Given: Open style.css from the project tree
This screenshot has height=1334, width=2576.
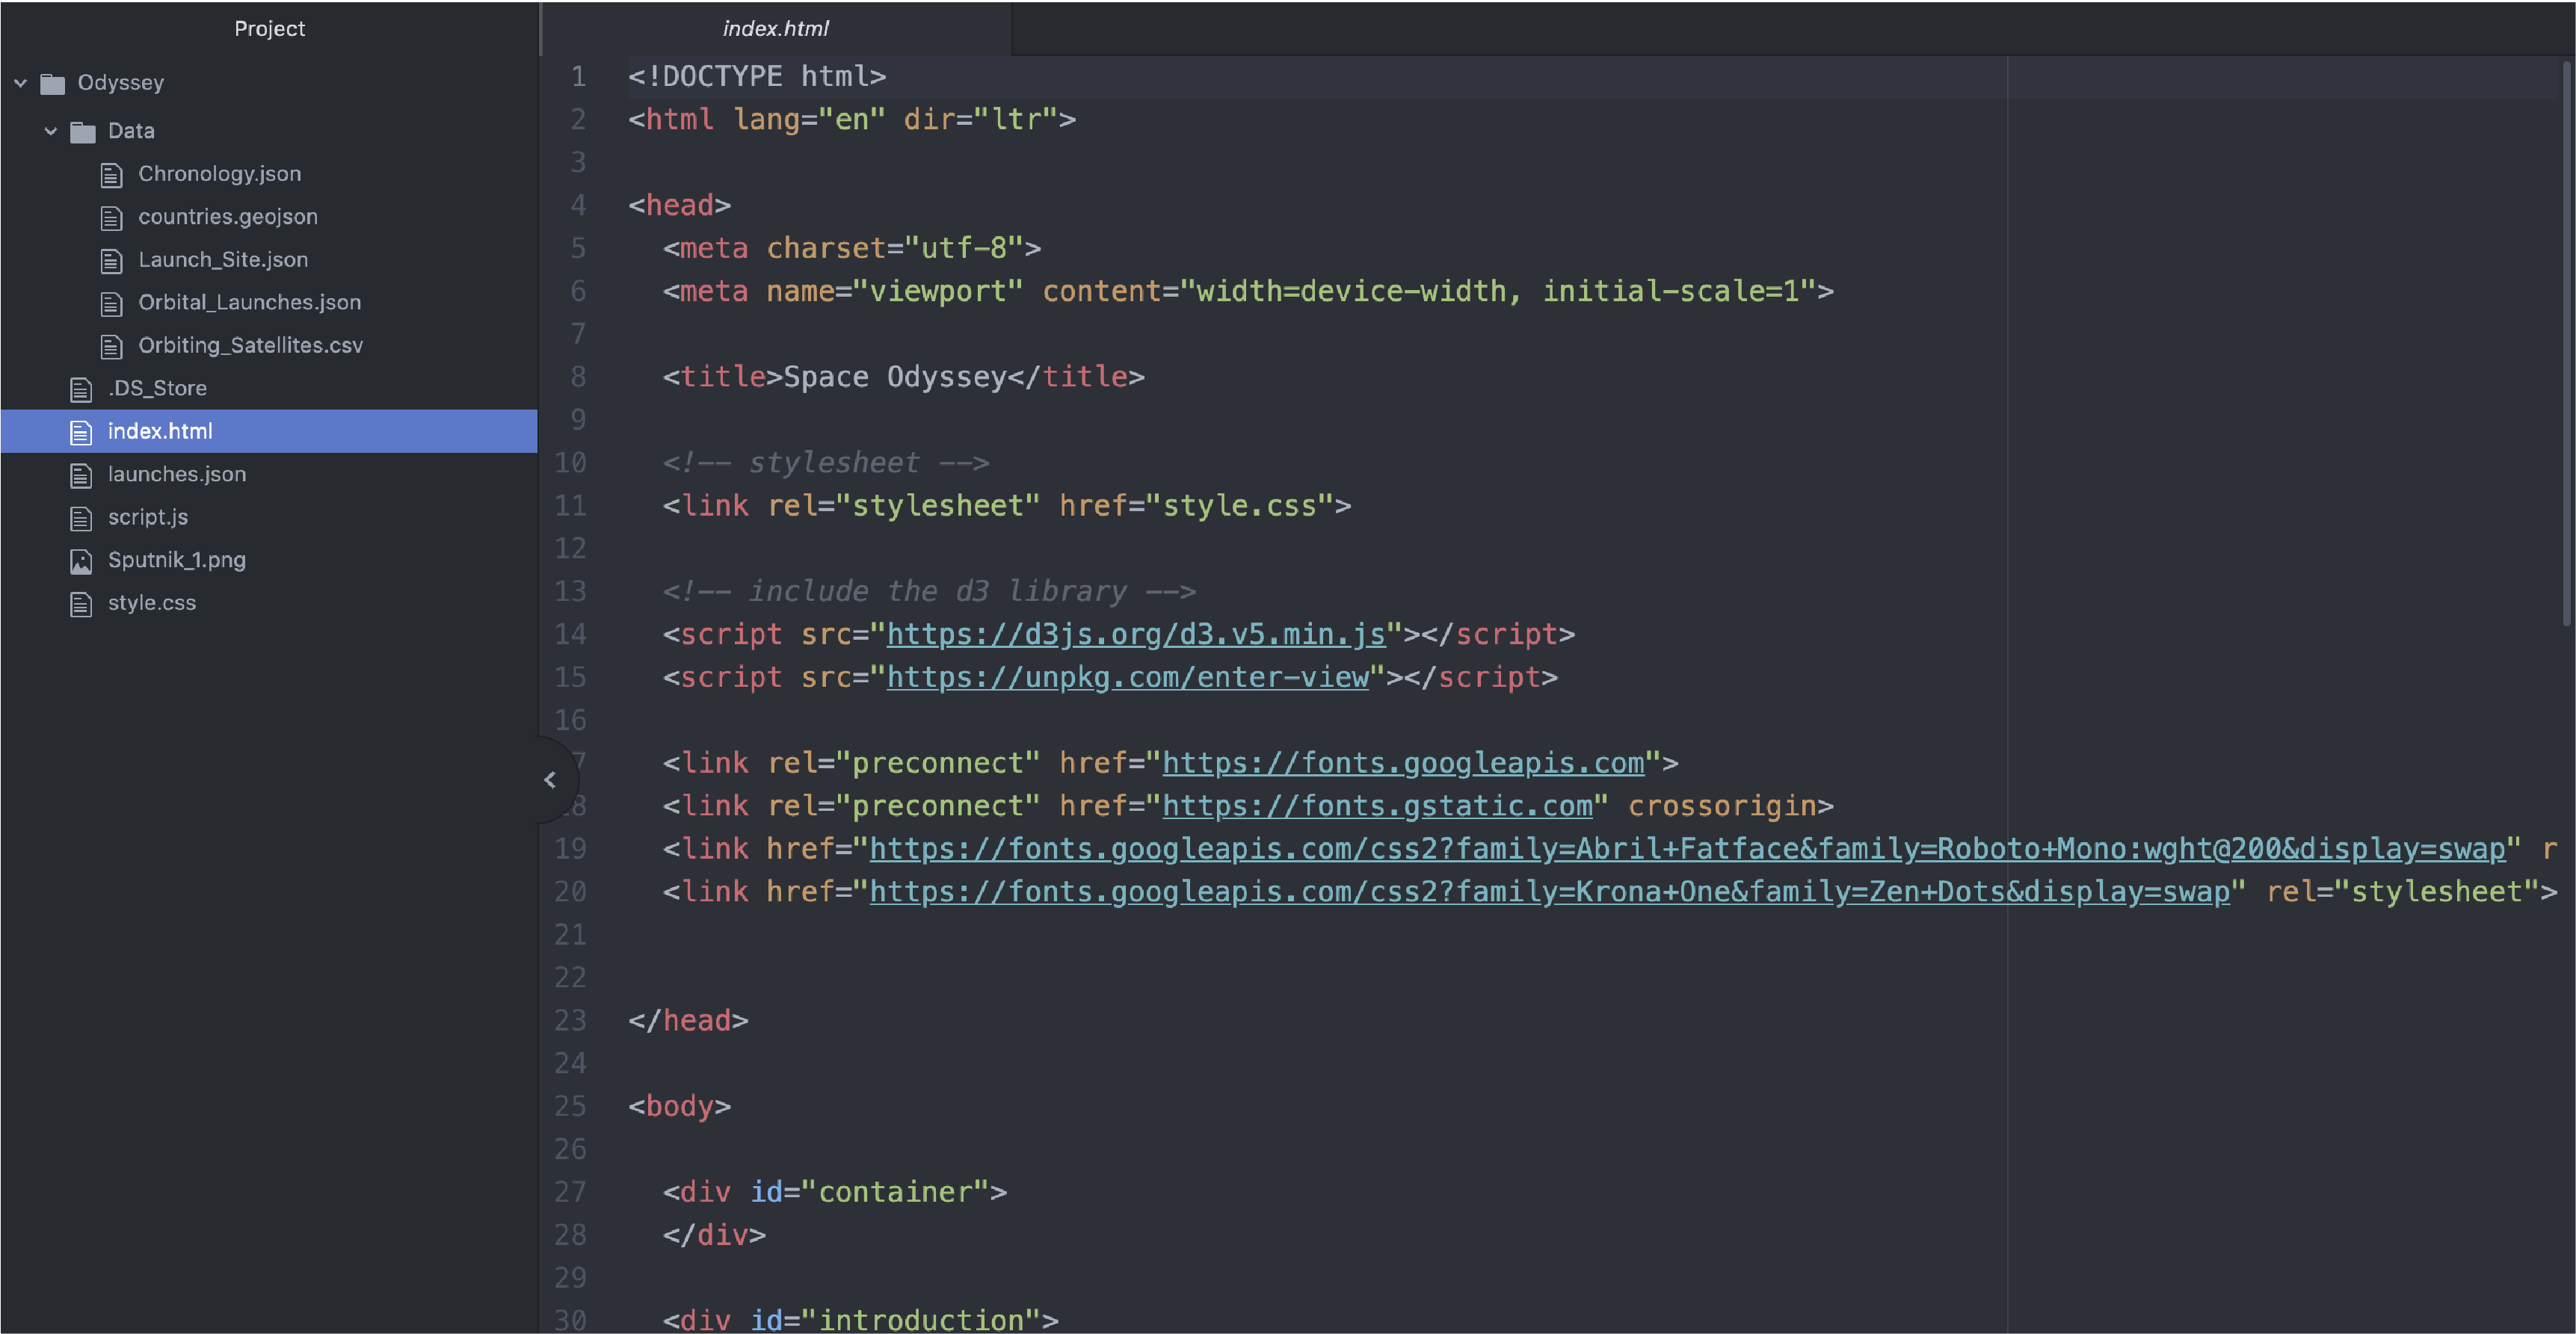Looking at the screenshot, I should point(152,603).
